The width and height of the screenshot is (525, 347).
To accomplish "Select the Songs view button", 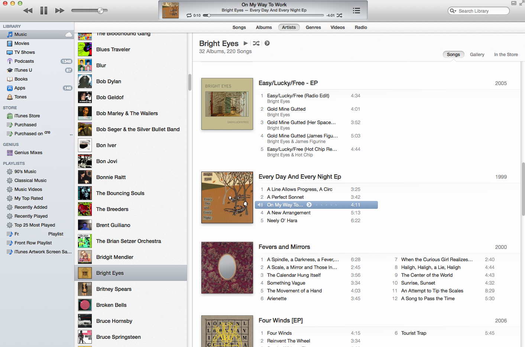I will (453, 54).
